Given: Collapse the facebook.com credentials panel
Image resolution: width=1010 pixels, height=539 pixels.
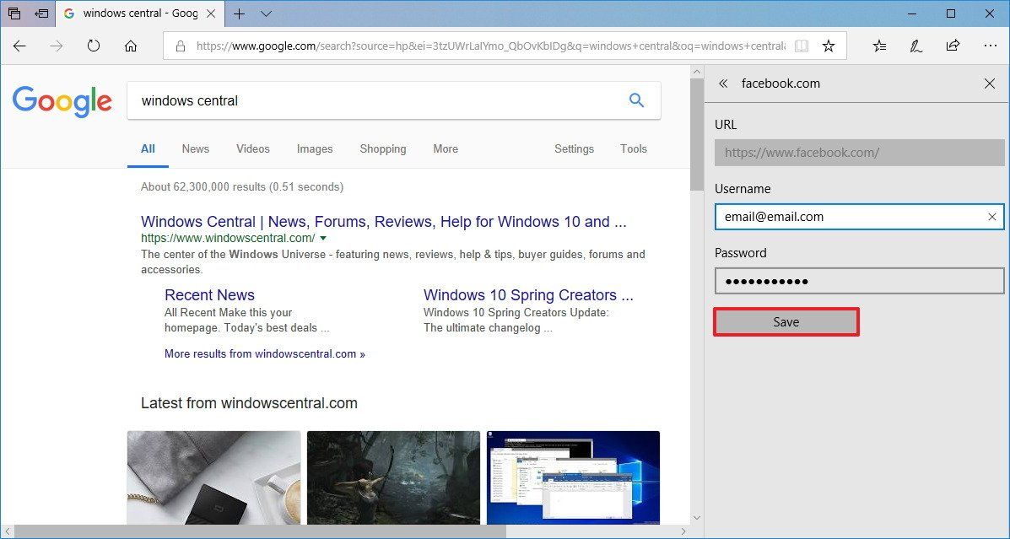Looking at the screenshot, I should tap(723, 84).
